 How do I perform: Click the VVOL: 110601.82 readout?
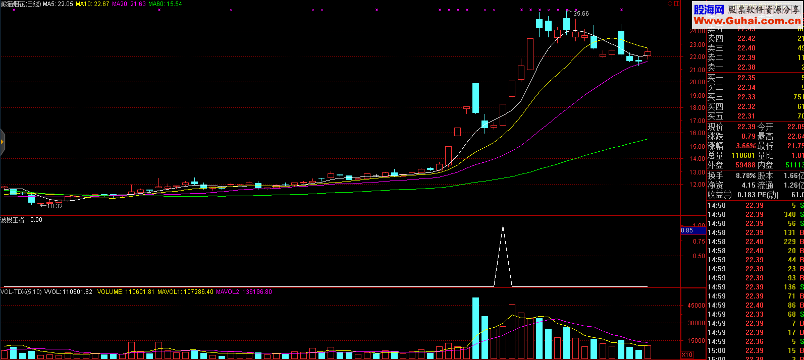(x=68, y=292)
